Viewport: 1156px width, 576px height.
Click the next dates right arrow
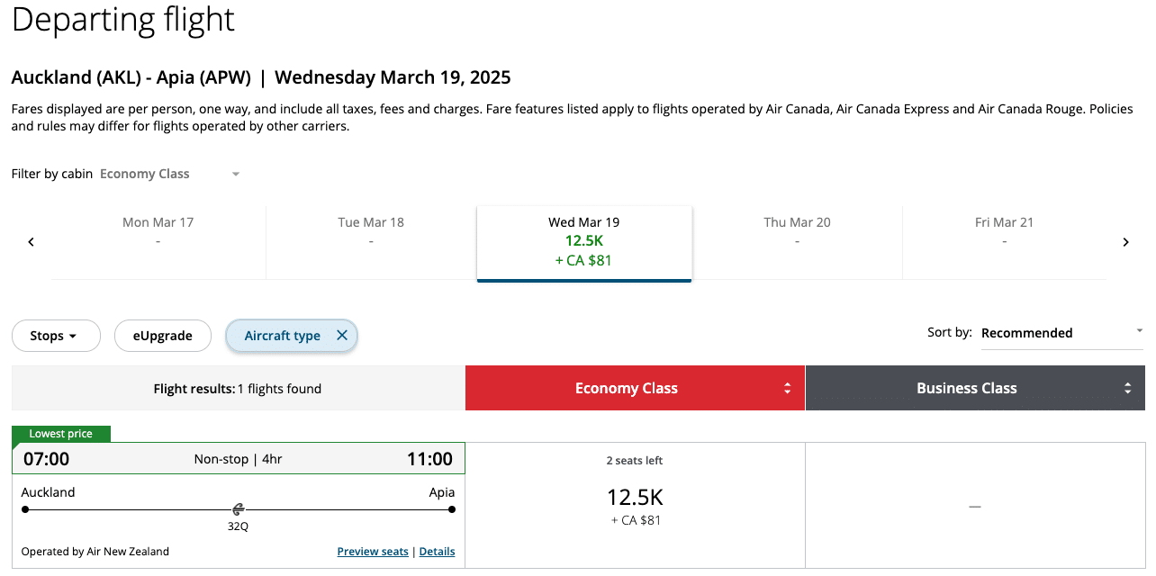(1125, 242)
